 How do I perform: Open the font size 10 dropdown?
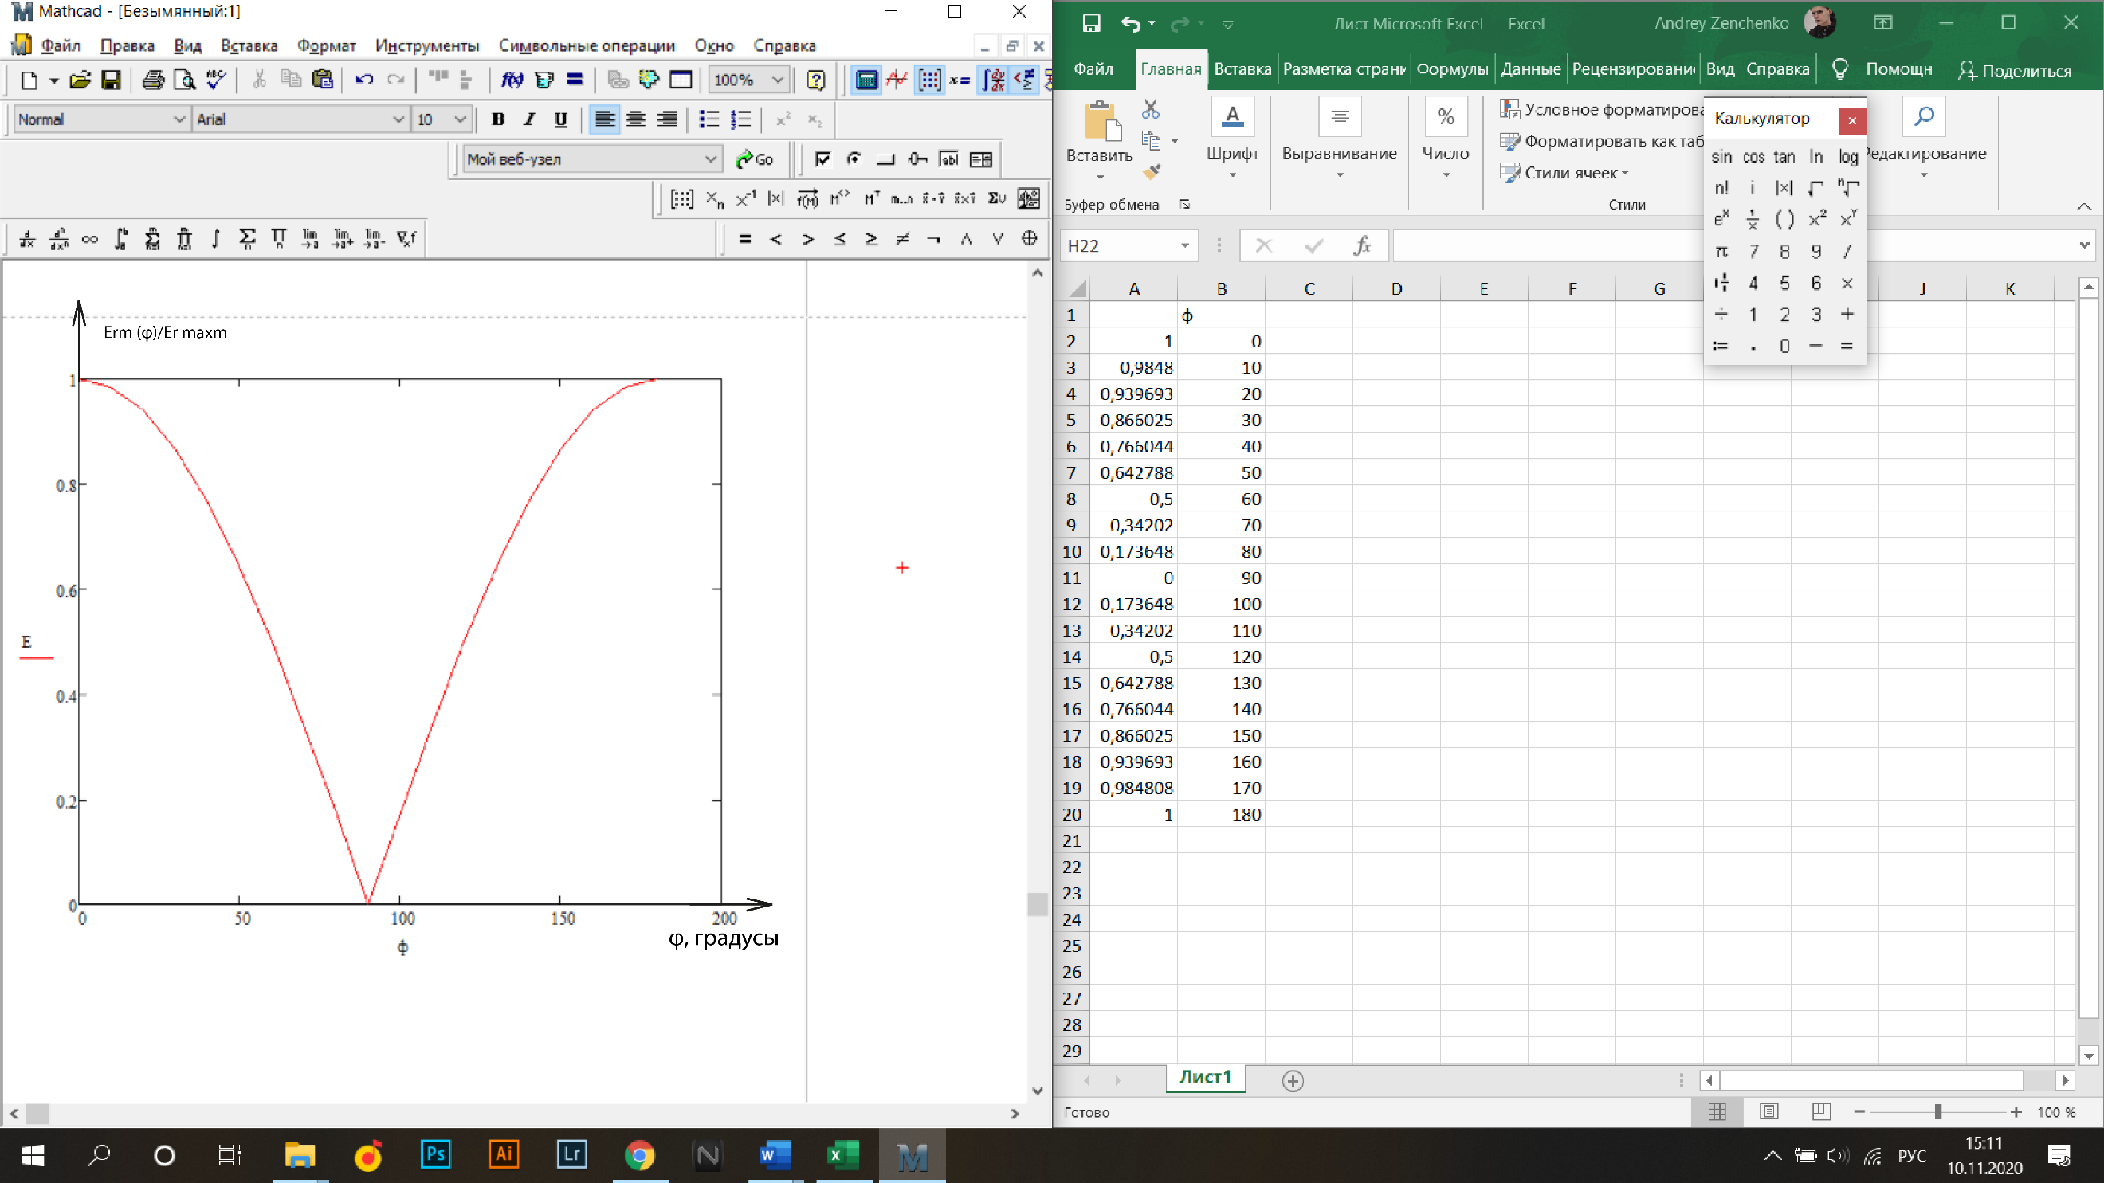(x=460, y=120)
